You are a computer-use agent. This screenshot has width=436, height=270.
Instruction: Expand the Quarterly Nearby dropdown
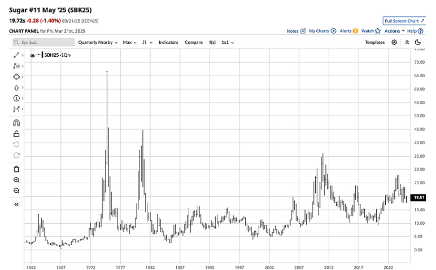point(98,42)
